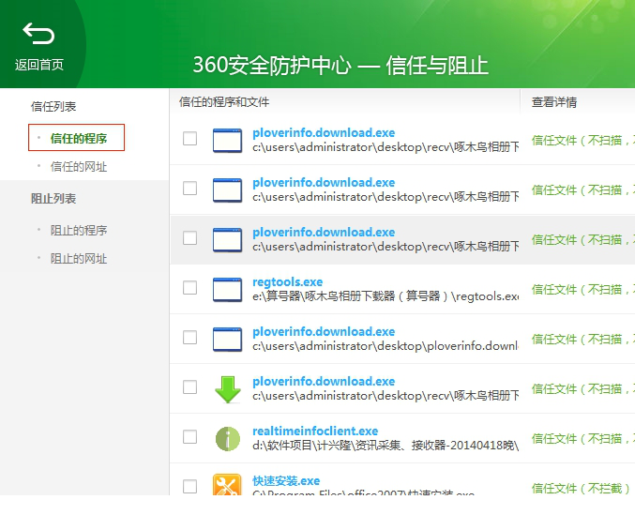Tick the checkbox for 快速安装.exe
Image resolution: width=635 pixels, height=515 pixels.
tap(189, 486)
